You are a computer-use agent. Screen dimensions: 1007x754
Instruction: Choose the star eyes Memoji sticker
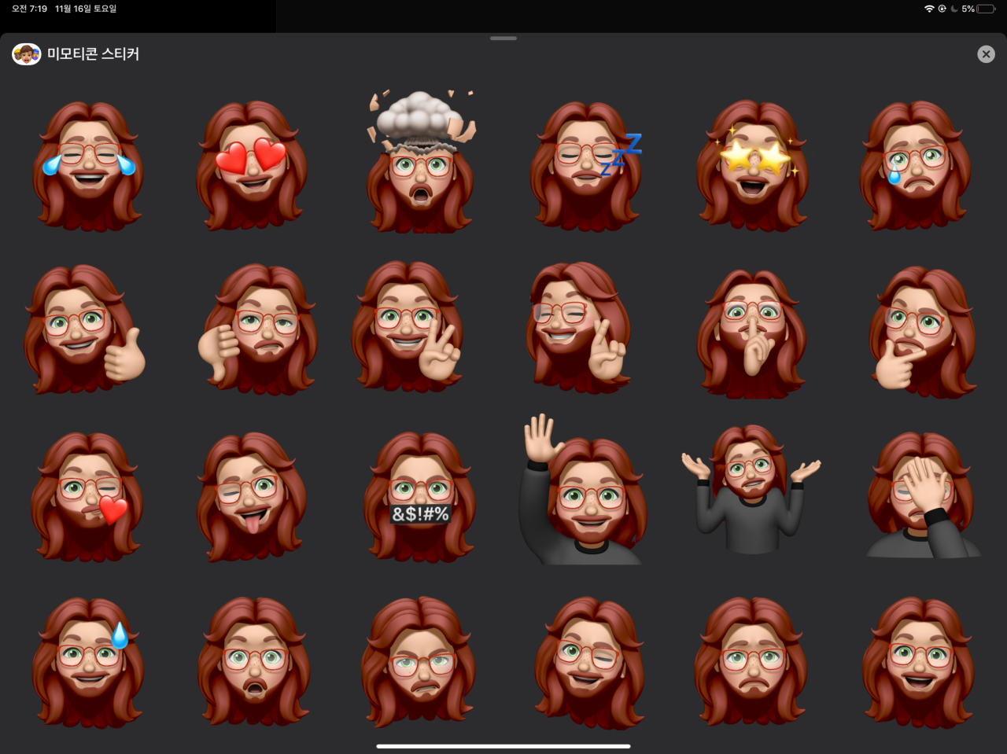[x=754, y=166]
